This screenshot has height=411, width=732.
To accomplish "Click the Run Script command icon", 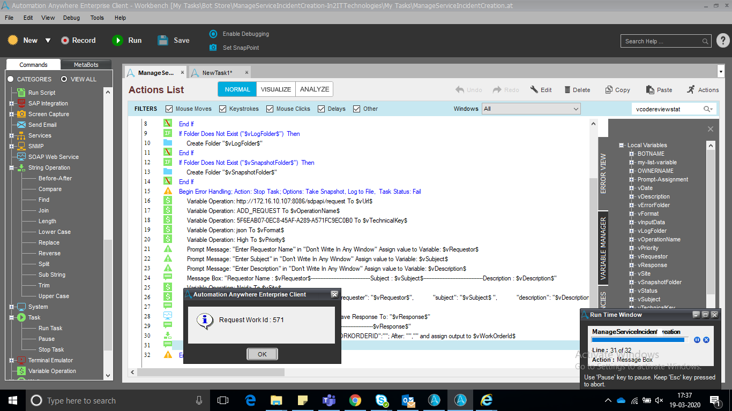I will point(21,93).
